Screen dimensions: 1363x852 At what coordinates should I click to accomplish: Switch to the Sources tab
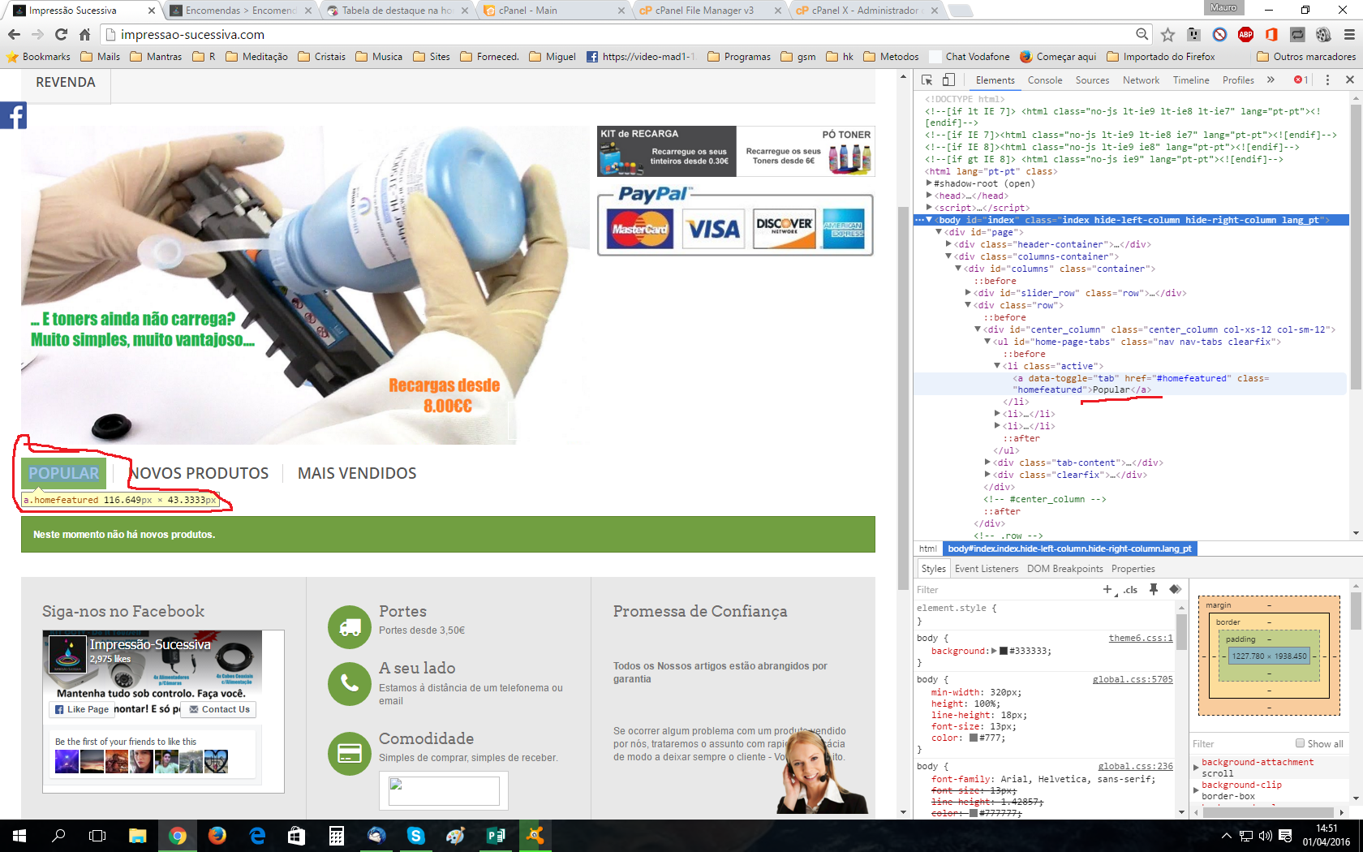[x=1092, y=80]
